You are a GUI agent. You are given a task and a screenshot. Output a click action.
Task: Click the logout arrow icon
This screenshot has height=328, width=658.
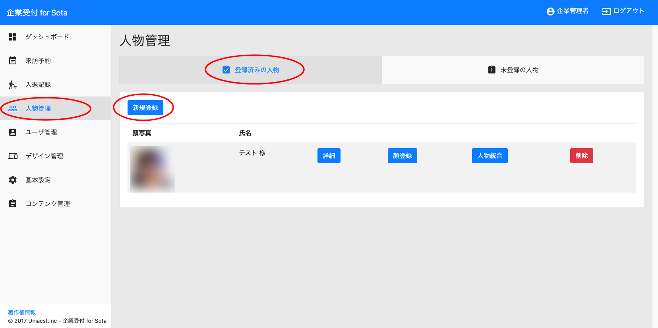click(x=606, y=12)
